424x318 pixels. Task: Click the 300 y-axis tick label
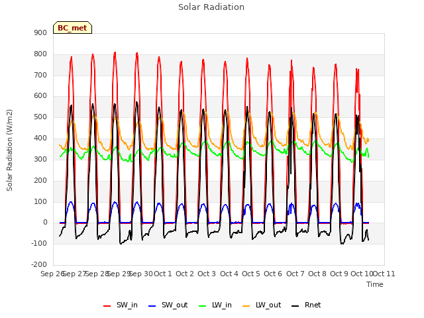pyautogui.click(x=40, y=159)
